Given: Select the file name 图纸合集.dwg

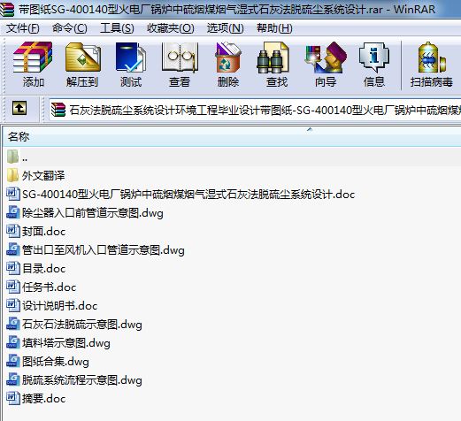Looking at the screenshot, I should [x=56, y=362].
